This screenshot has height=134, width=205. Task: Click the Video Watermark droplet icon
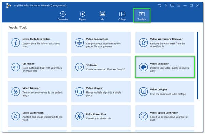point(16,116)
